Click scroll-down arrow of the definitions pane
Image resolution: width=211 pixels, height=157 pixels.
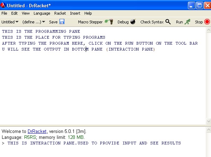pyautogui.click(x=209, y=121)
